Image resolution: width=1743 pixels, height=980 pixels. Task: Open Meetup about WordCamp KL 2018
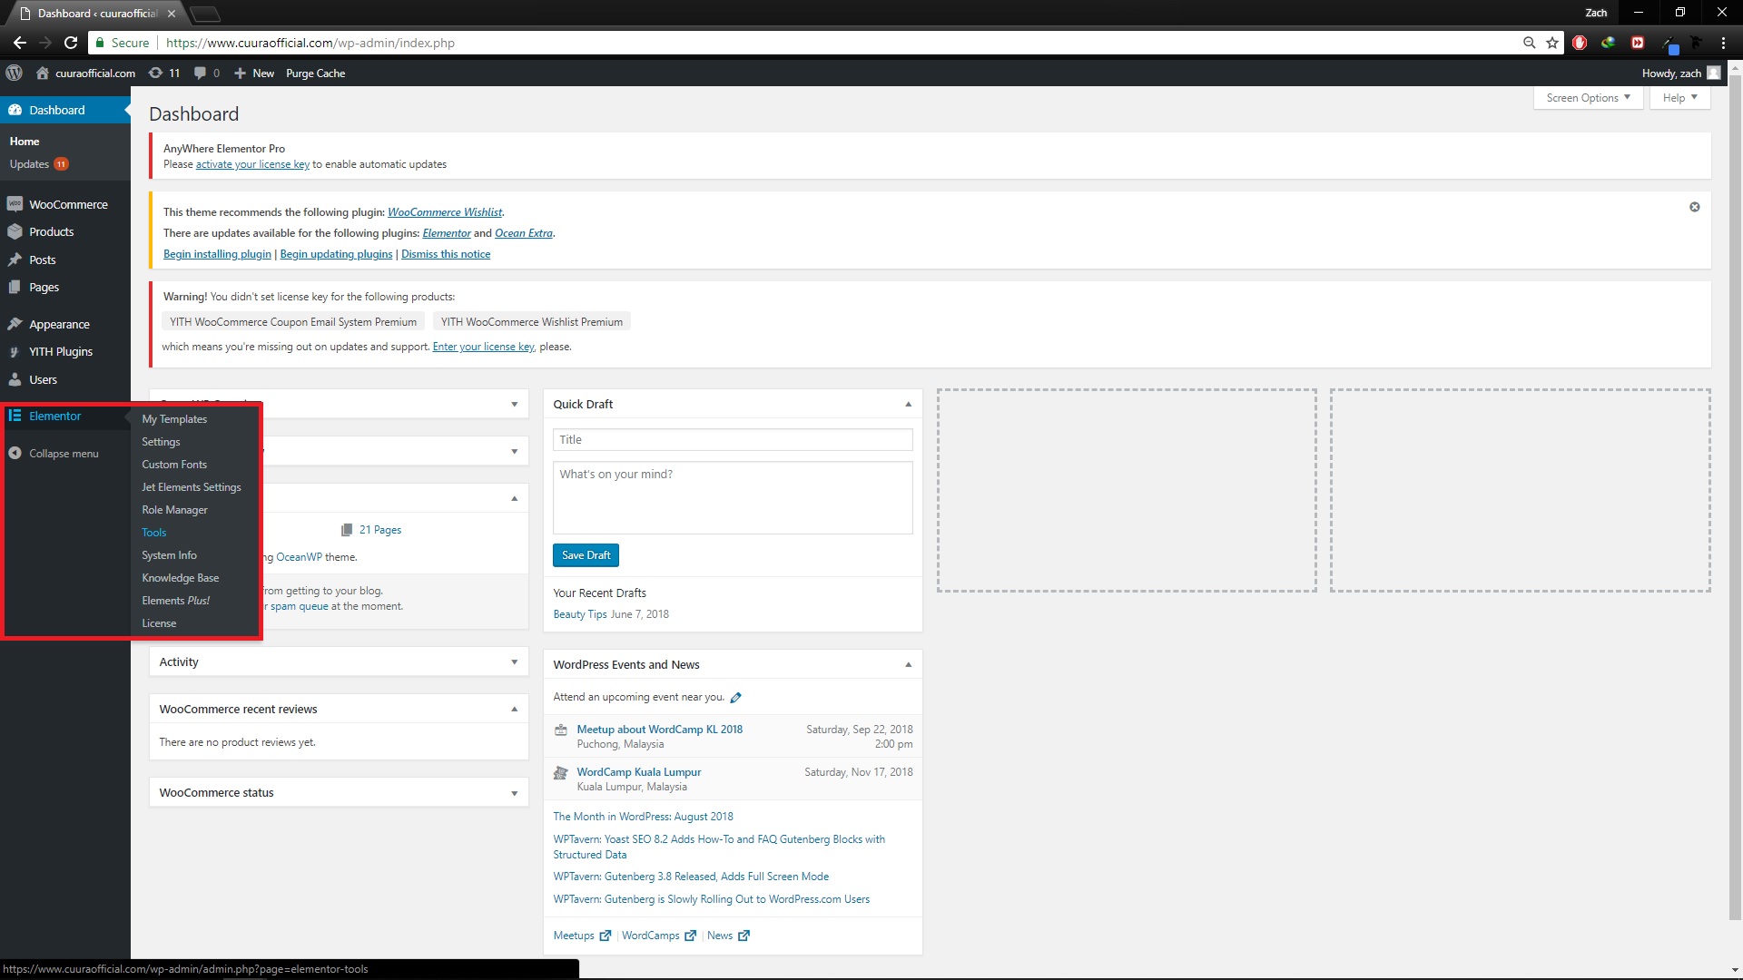click(x=659, y=730)
